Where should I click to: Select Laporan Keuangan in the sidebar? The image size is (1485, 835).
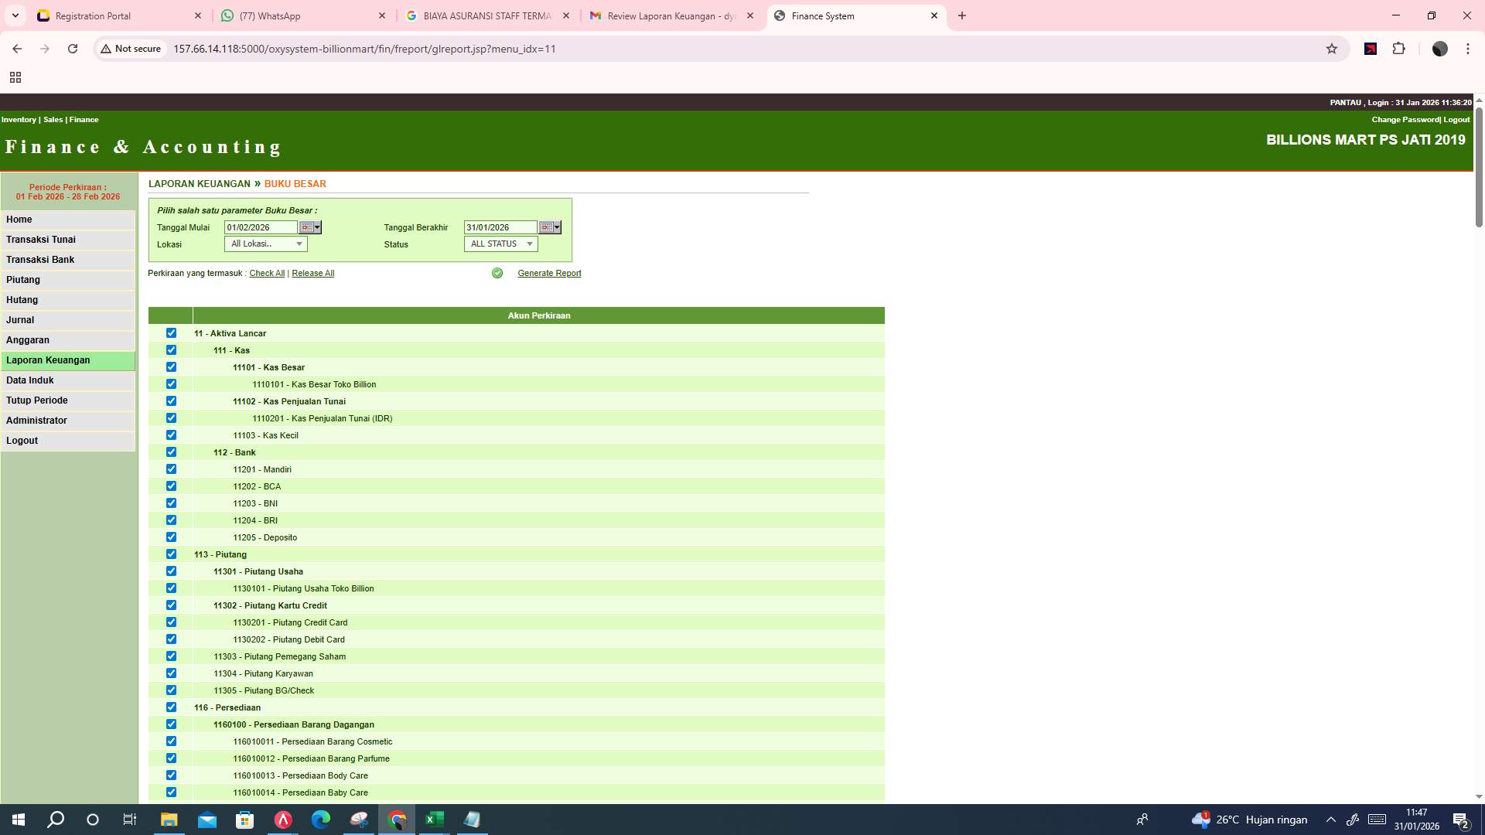48,360
